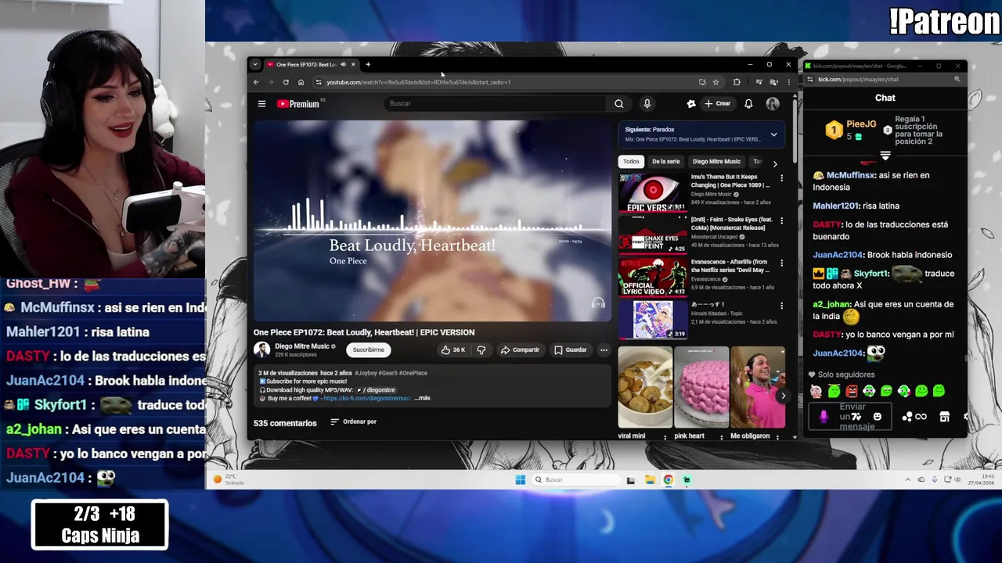Viewport: 1002px width, 563px height.
Task: Click the YouTube Buscar search field
Action: point(495,103)
